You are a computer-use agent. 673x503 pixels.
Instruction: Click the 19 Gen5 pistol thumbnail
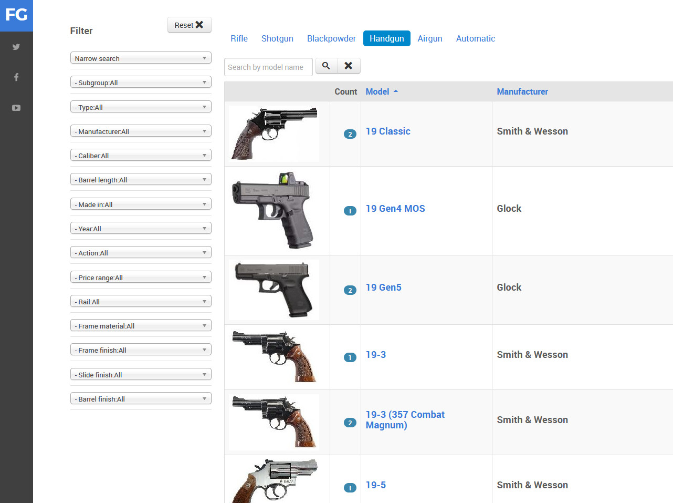(274, 290)
